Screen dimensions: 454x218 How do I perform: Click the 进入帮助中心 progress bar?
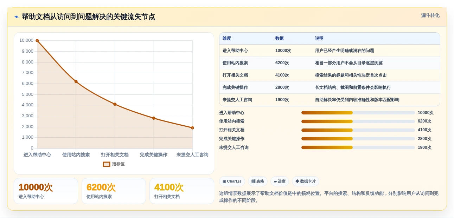(x=358, y=113)
